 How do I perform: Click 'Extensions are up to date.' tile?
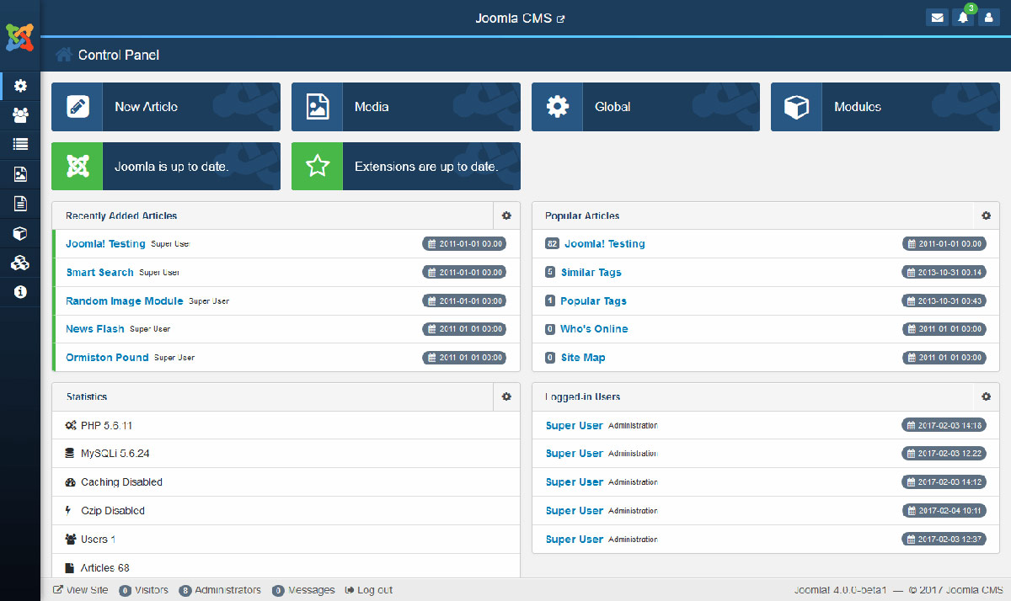pyautogui.click(x=406, y=167)
